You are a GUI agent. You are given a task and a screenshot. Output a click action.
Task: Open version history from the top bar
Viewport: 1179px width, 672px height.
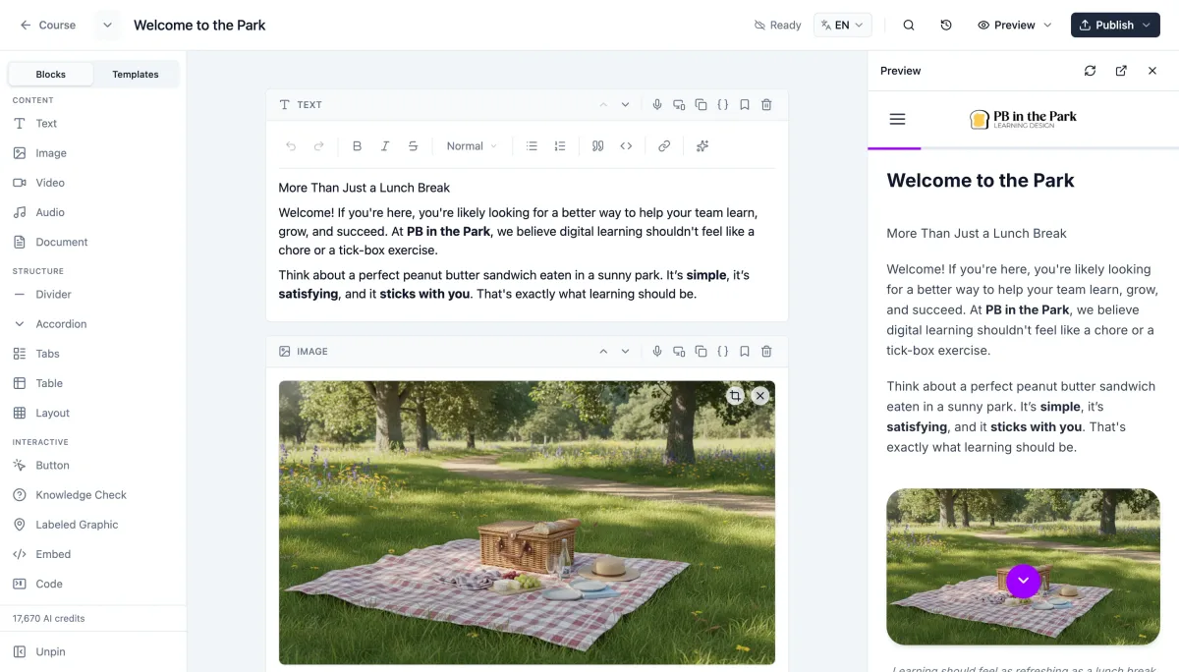[945, 25]
